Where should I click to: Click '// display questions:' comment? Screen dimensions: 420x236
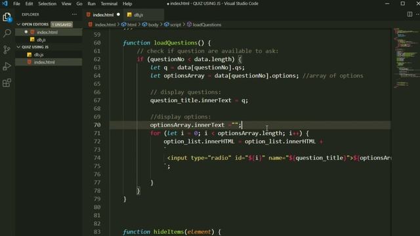click(x=186, y=92)
